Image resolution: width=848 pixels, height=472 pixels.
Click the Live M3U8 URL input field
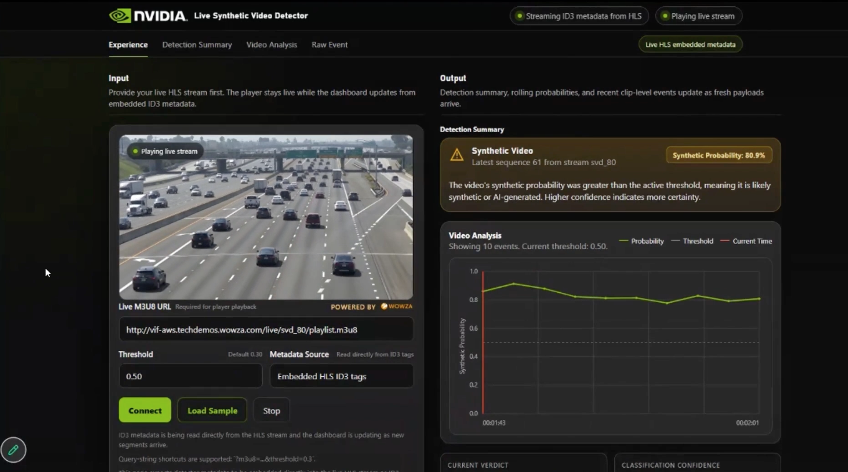pos(266,329)
